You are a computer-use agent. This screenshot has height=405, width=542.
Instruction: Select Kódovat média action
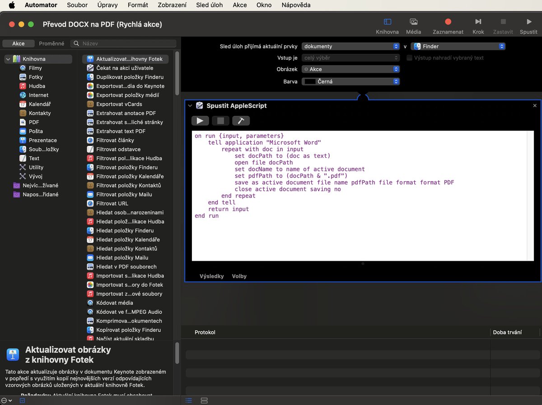pos(125,303)
